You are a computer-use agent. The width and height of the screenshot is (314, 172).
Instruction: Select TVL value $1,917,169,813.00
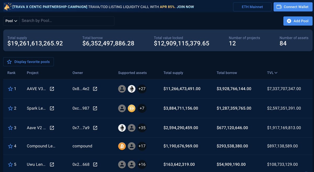(x=284, y=128)
